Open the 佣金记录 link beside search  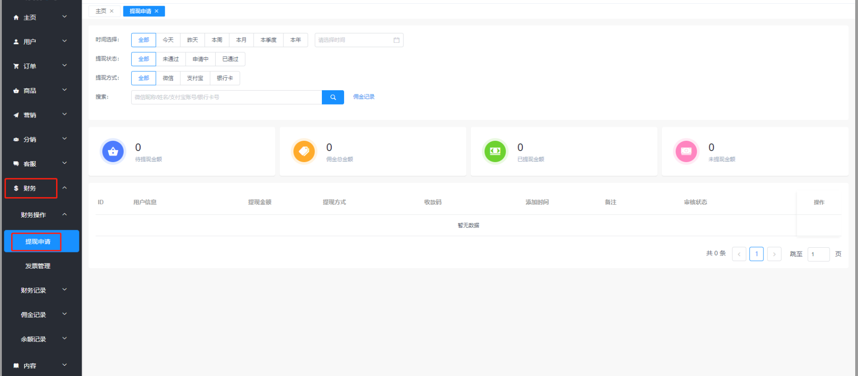(x=364, y=97)
